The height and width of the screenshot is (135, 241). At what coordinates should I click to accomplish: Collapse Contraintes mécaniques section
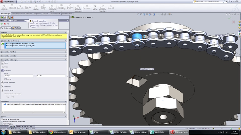(66, 60)
